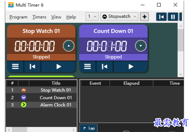Click the timer list scroll right arrow

(x=73, y=130)
